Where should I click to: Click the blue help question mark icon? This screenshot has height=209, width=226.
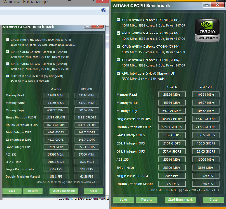tap(103, 10)
